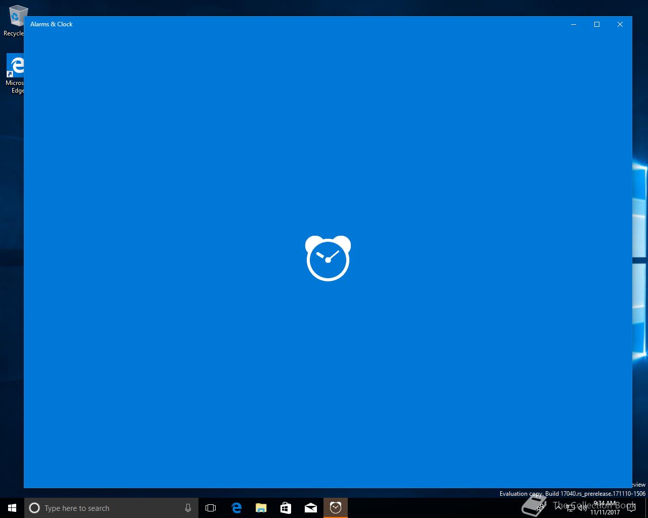Click the Cortana search box

coord(111,508)
